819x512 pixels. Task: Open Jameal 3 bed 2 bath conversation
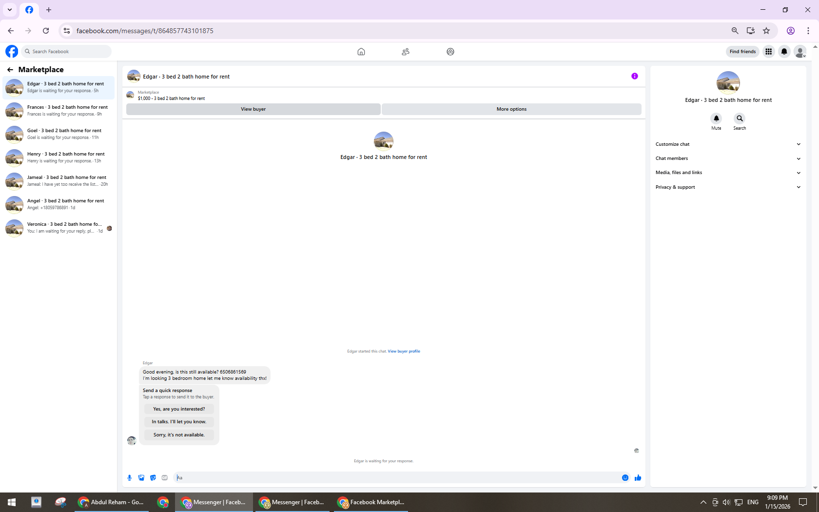[x=58, y=181]
